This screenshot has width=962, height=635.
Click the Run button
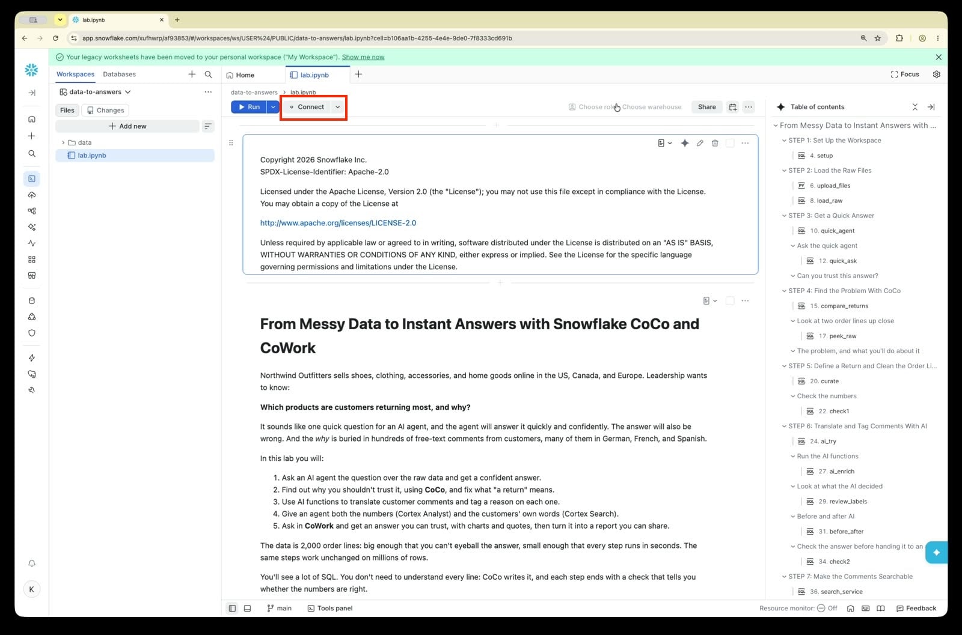tap(249, 107)
